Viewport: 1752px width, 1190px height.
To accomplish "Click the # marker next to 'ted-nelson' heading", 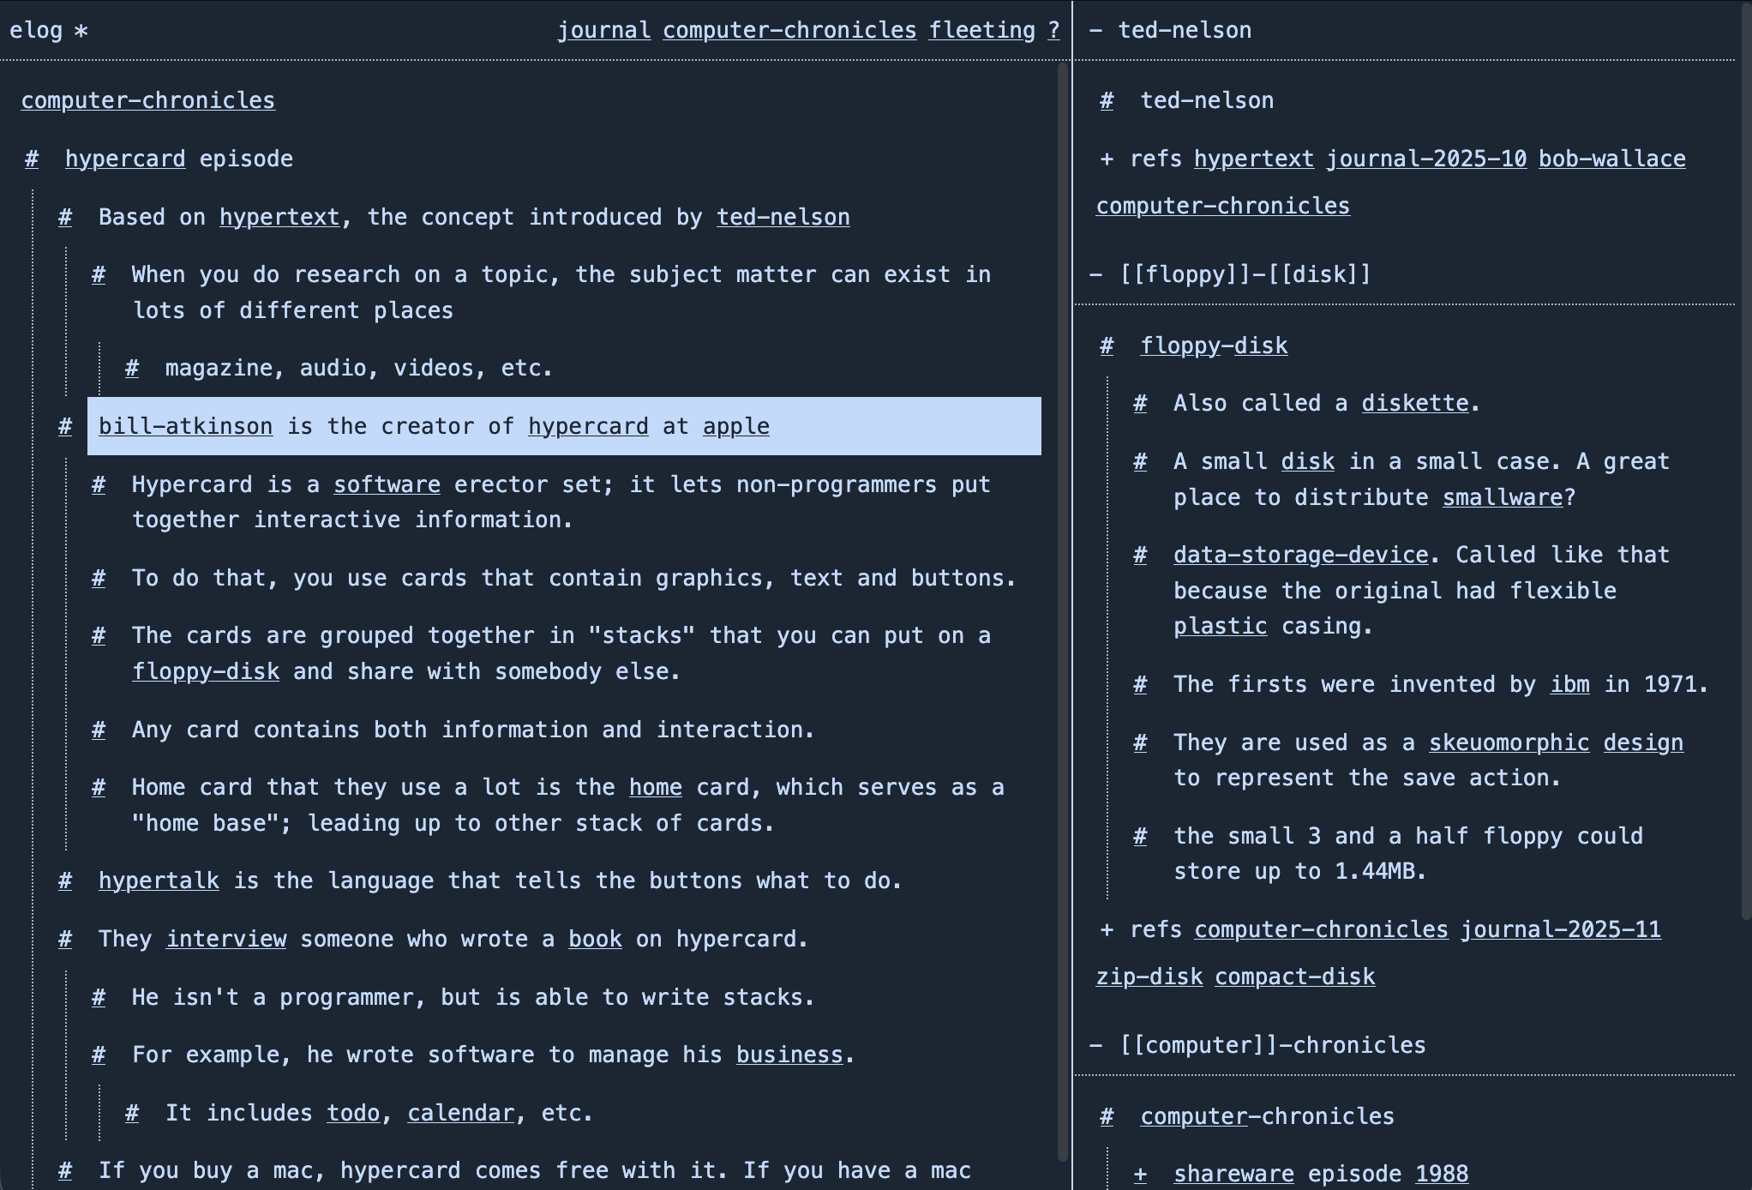I will pos(1107,101).
